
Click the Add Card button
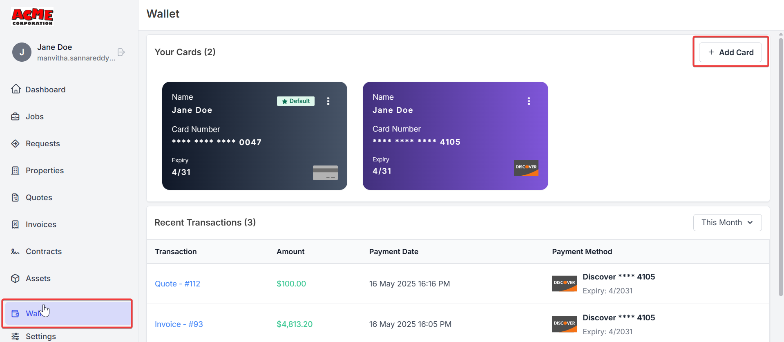pos(730,52)
